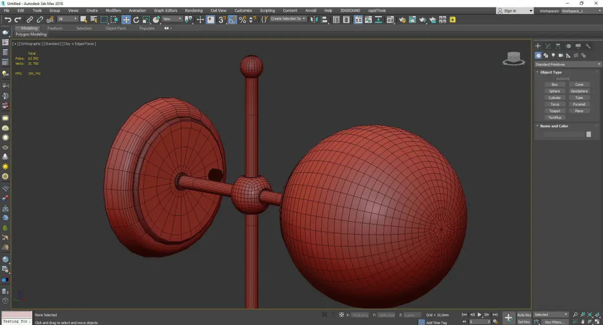Image resolution: width=603 pixels, height=325 pixels.
Task: Open the key filter 'Selected' dropdown
Action: tap(550, 315)
